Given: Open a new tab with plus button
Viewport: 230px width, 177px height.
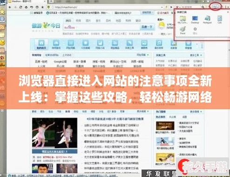Looking at the screenshot, I should (51, 1).
